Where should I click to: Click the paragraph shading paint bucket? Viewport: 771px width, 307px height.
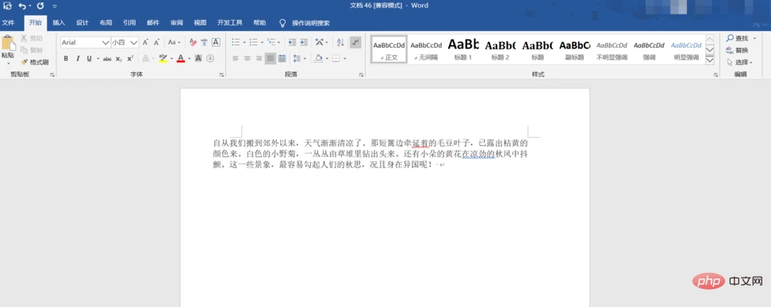coord(318,59)
